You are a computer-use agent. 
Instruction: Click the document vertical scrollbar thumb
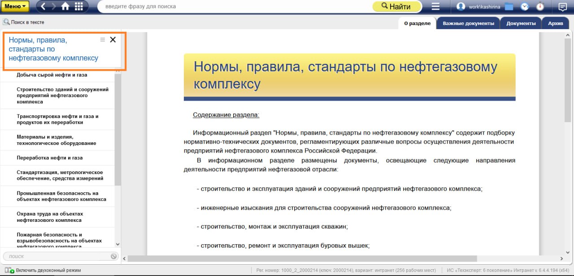(x=567, y=81)
